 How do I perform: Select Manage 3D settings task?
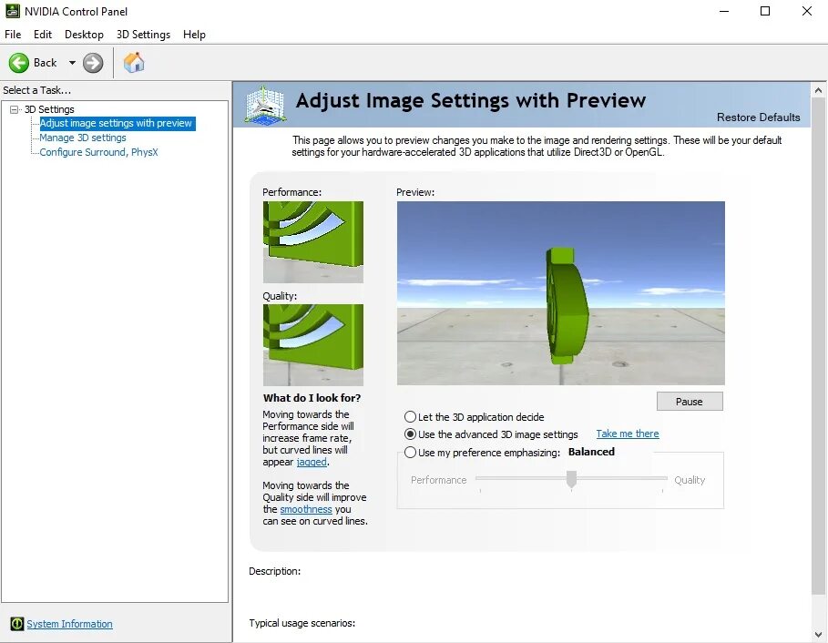click(83, 138)
